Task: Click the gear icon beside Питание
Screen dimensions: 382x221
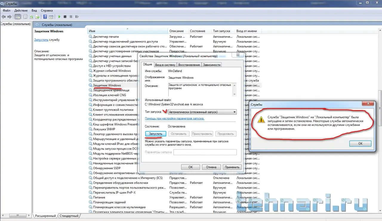Action: tap(90, 197)
